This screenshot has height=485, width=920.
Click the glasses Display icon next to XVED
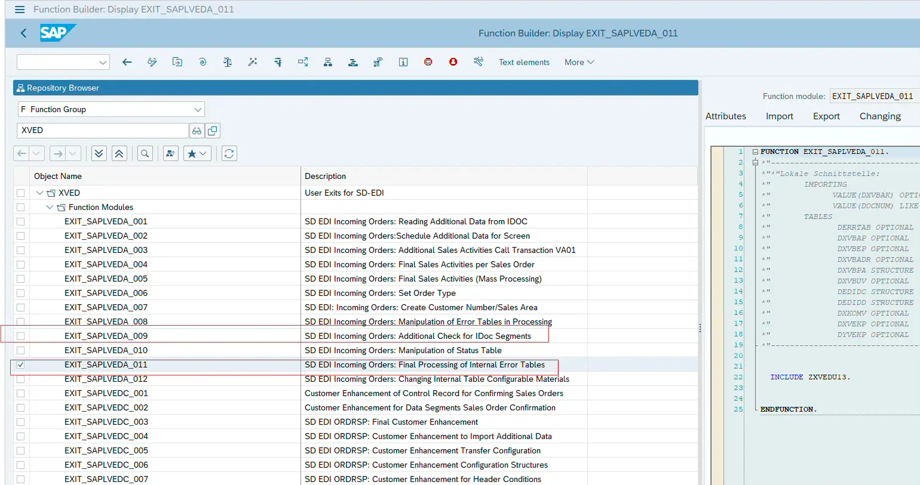point(197,131)
